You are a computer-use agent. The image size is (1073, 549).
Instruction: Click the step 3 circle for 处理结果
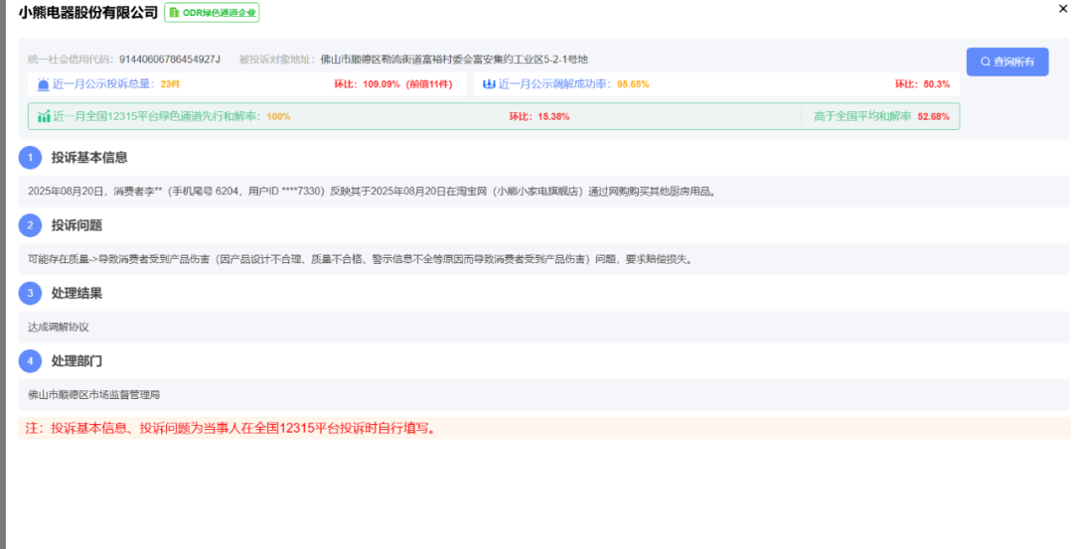(x=30, y=293)
